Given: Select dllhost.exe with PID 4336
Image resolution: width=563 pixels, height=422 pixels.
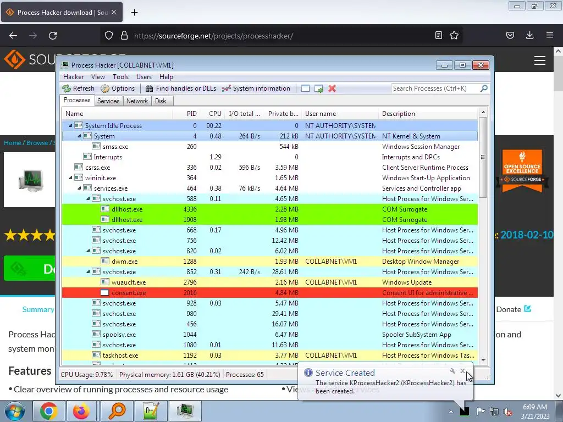Looking at the screenshot, I should tap(269, 209).
